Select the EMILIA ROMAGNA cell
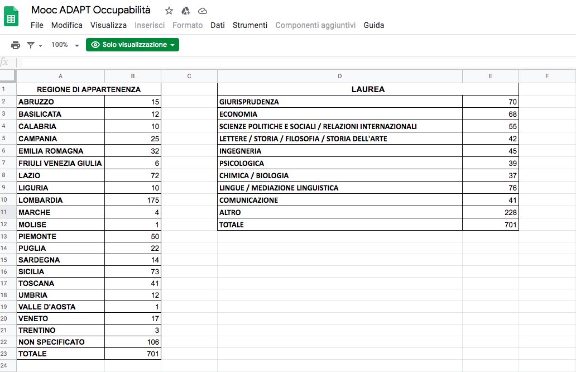 [61, 151]
